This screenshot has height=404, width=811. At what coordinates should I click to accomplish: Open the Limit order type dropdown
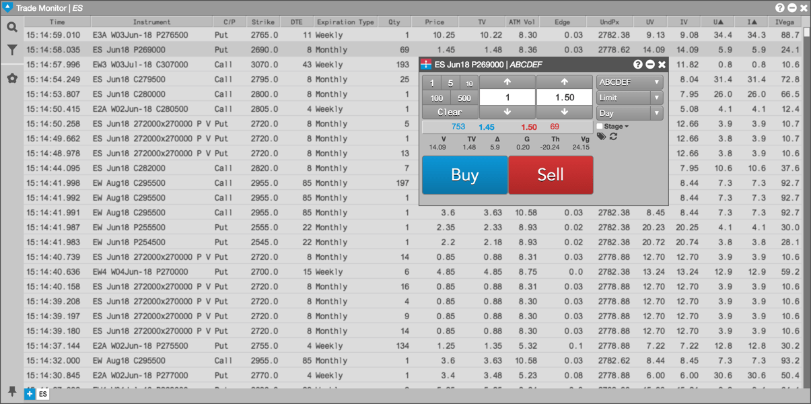click(x=629, y=98)
